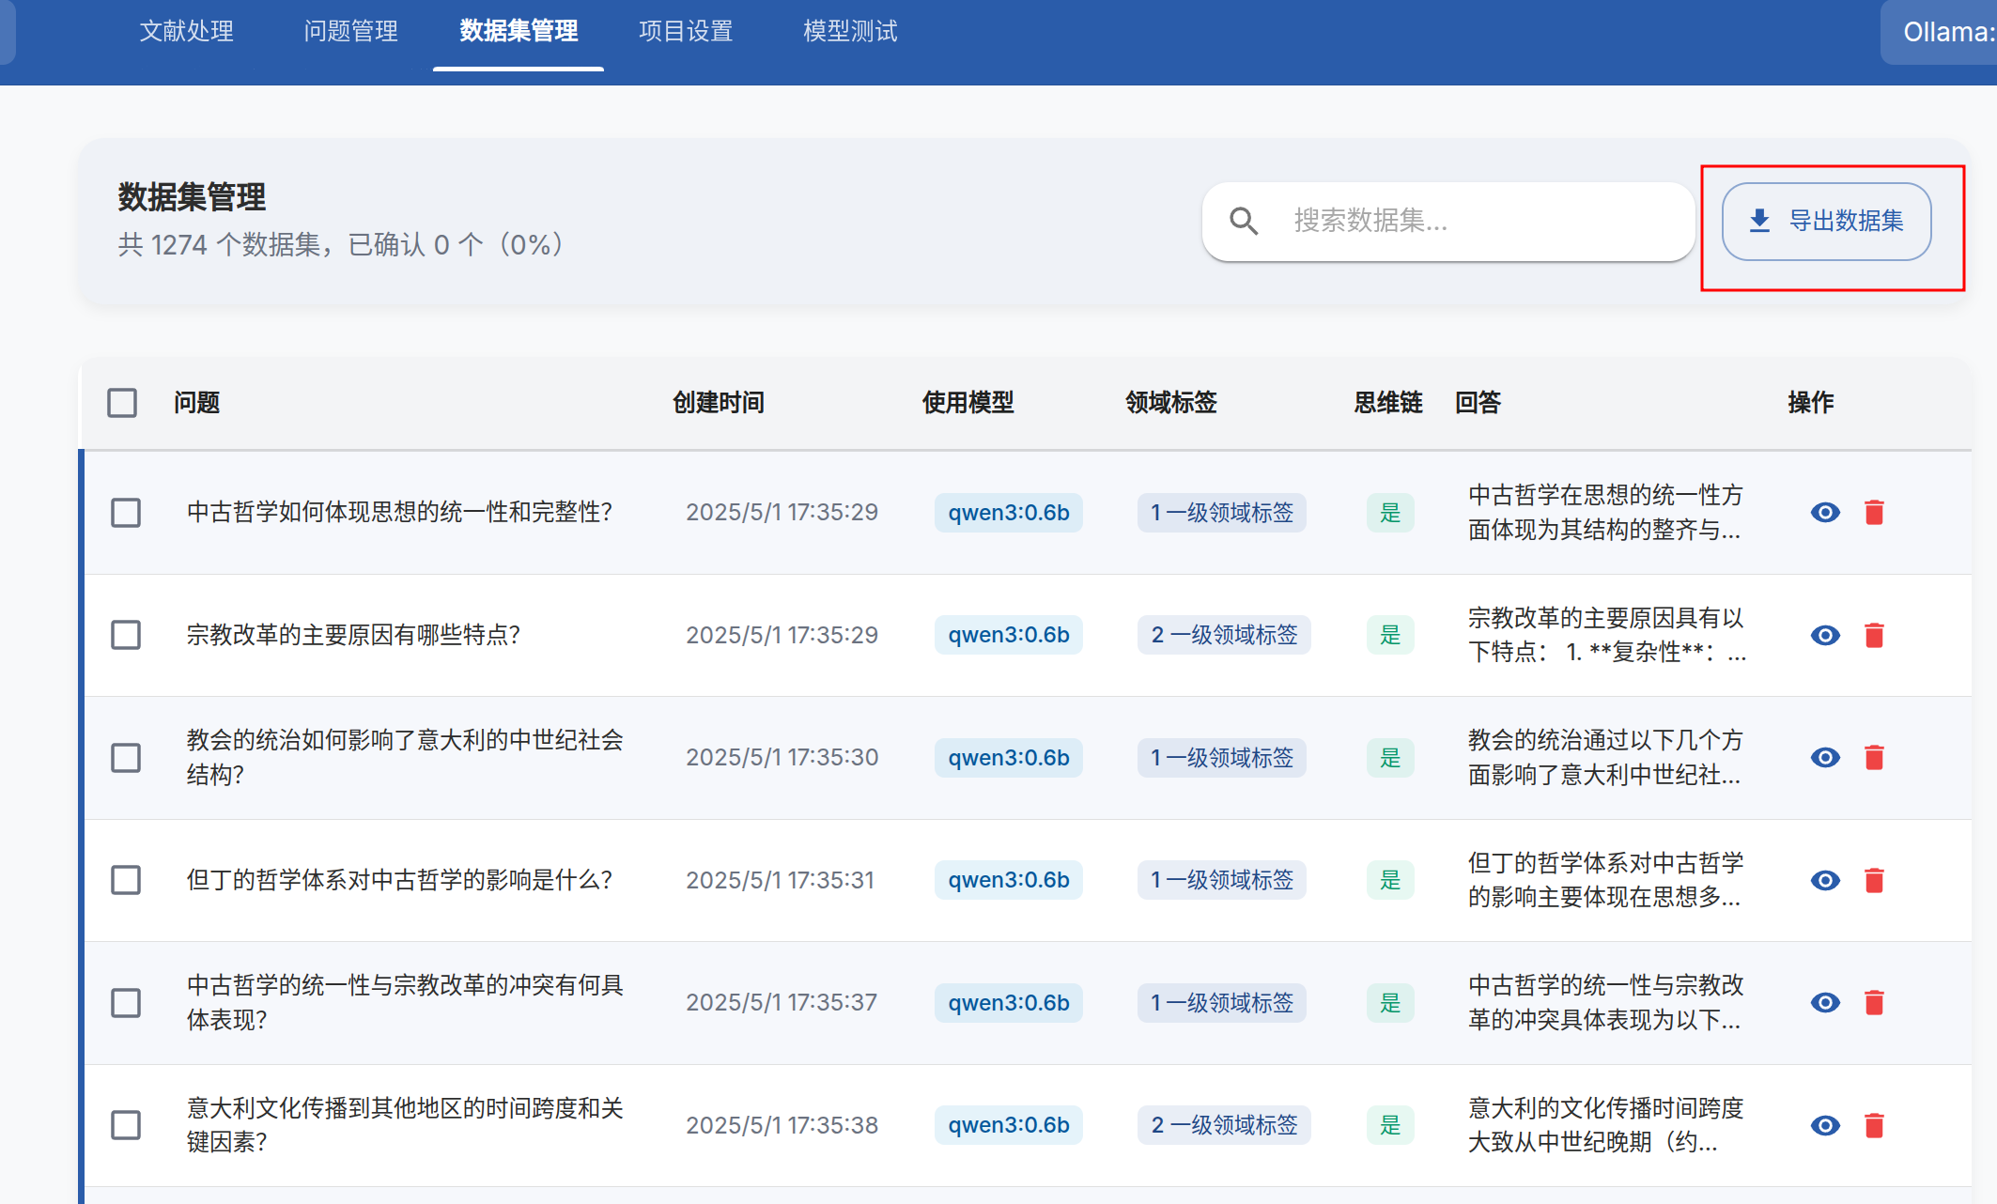Click the 一级领域标签 tag on the 但丁 row
1997x1204 pixels.
point(1221,880)
